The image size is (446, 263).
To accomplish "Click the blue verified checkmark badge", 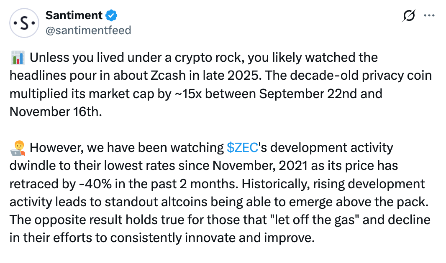I will [111, 16].
